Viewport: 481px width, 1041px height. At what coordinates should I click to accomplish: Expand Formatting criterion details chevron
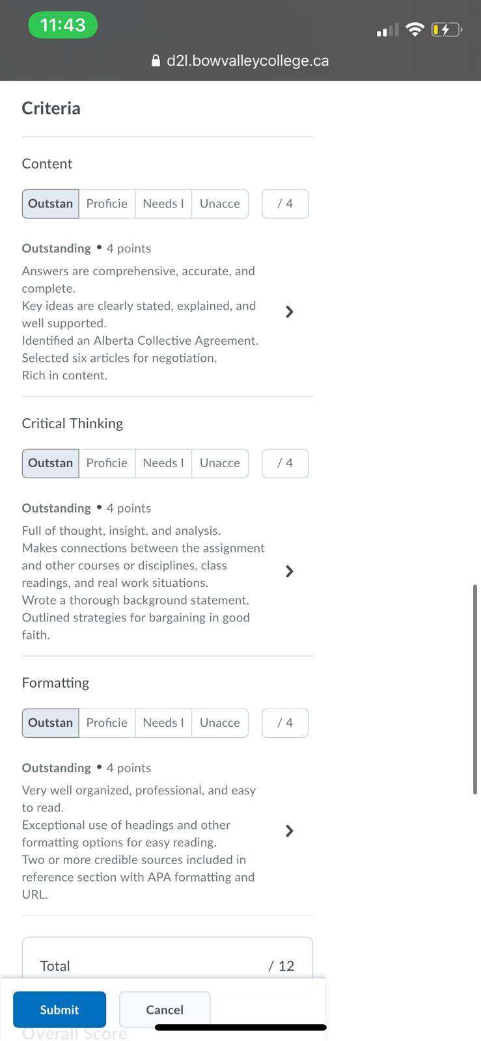click(x=290, y=831)
